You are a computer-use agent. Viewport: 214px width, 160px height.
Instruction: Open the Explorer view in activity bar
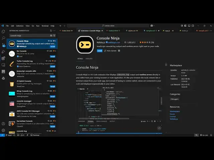click(3, 32)
